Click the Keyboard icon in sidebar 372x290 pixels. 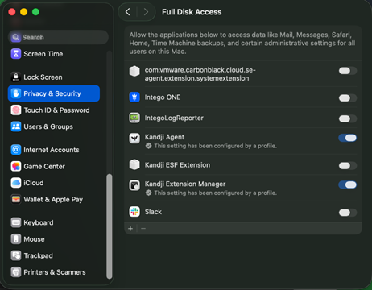(x=16, y=222)
